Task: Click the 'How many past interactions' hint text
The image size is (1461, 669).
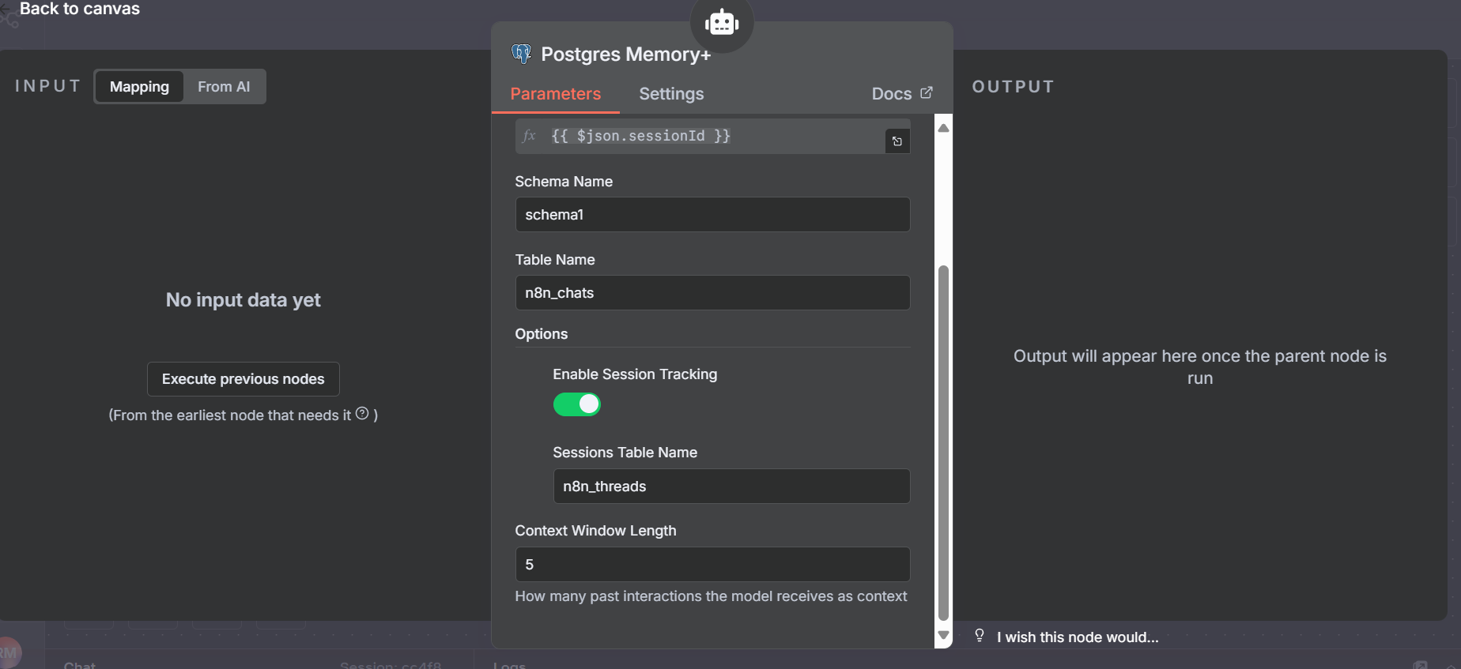Action: [712, 596]
